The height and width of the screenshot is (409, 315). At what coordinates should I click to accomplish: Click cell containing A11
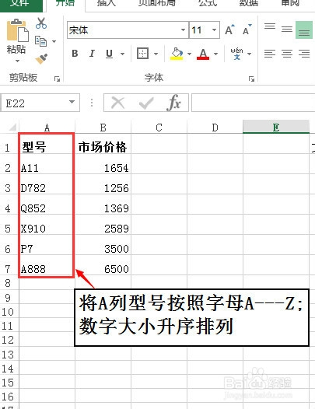click(x=47, y=164)
